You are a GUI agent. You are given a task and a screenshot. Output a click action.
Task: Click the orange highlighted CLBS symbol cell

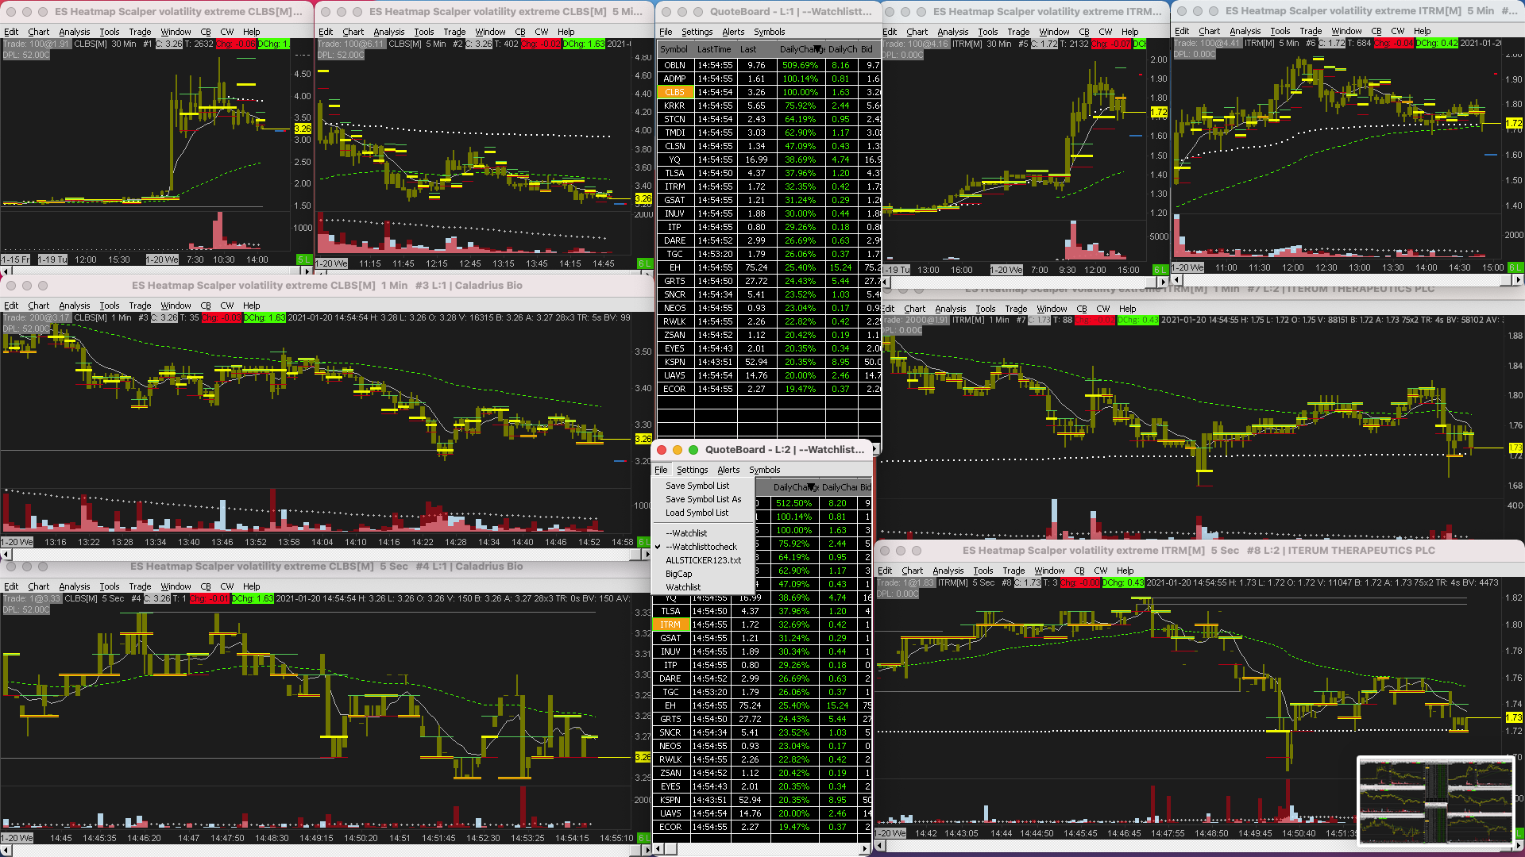coord(674,92)
